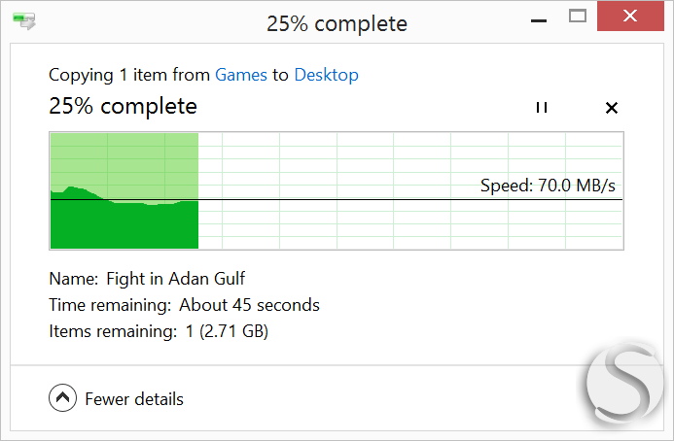Open the Games source folder link

click(x=241, y=75)
